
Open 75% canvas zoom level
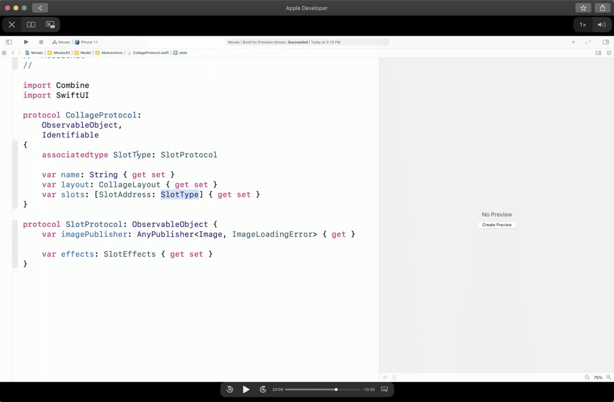598,377
